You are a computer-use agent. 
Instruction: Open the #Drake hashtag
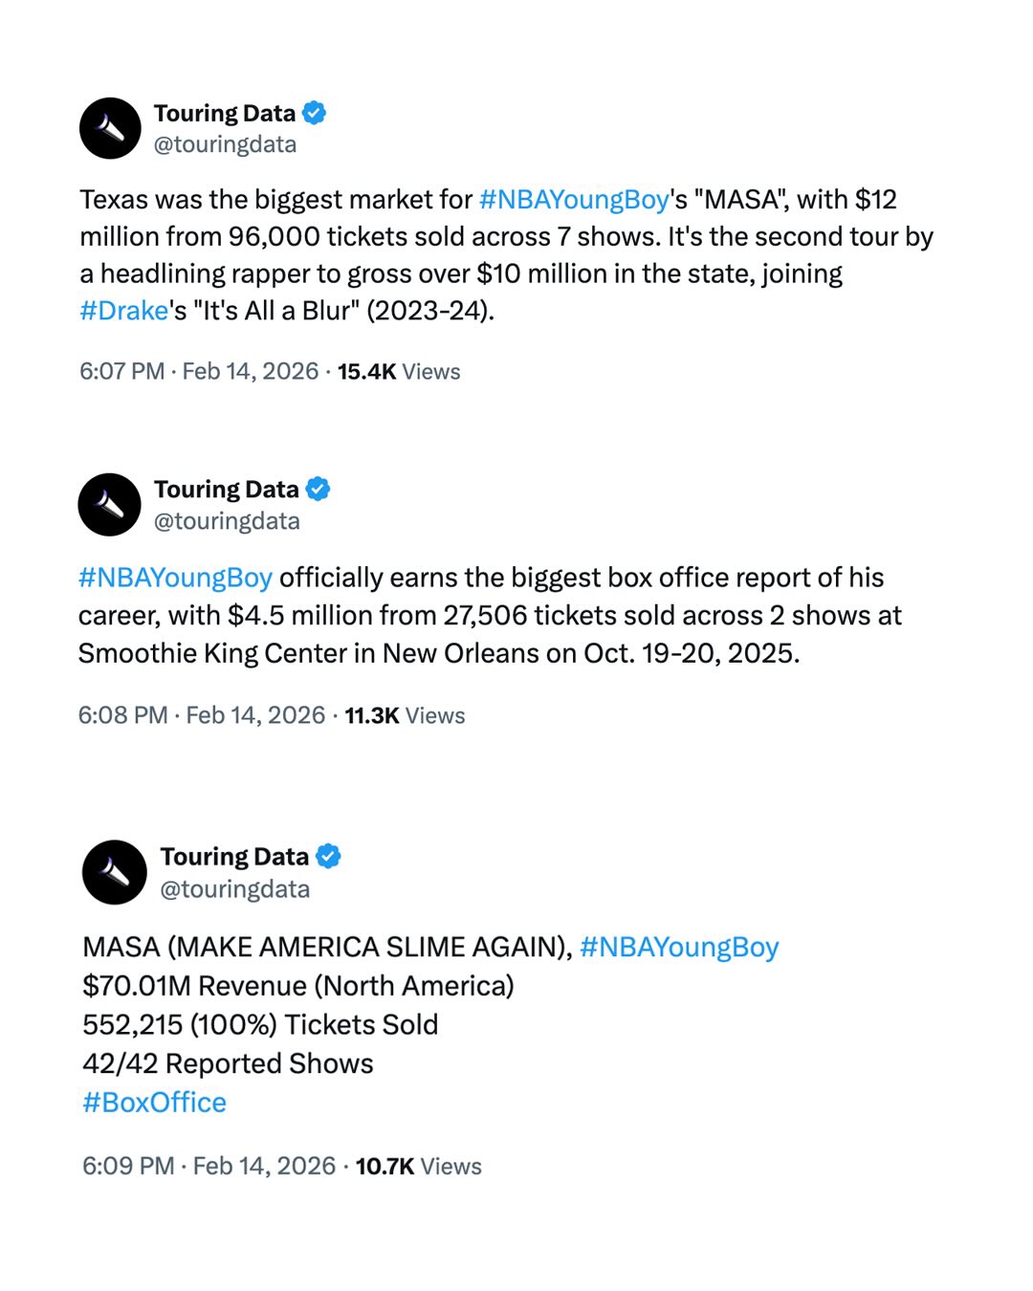point(124,311)
